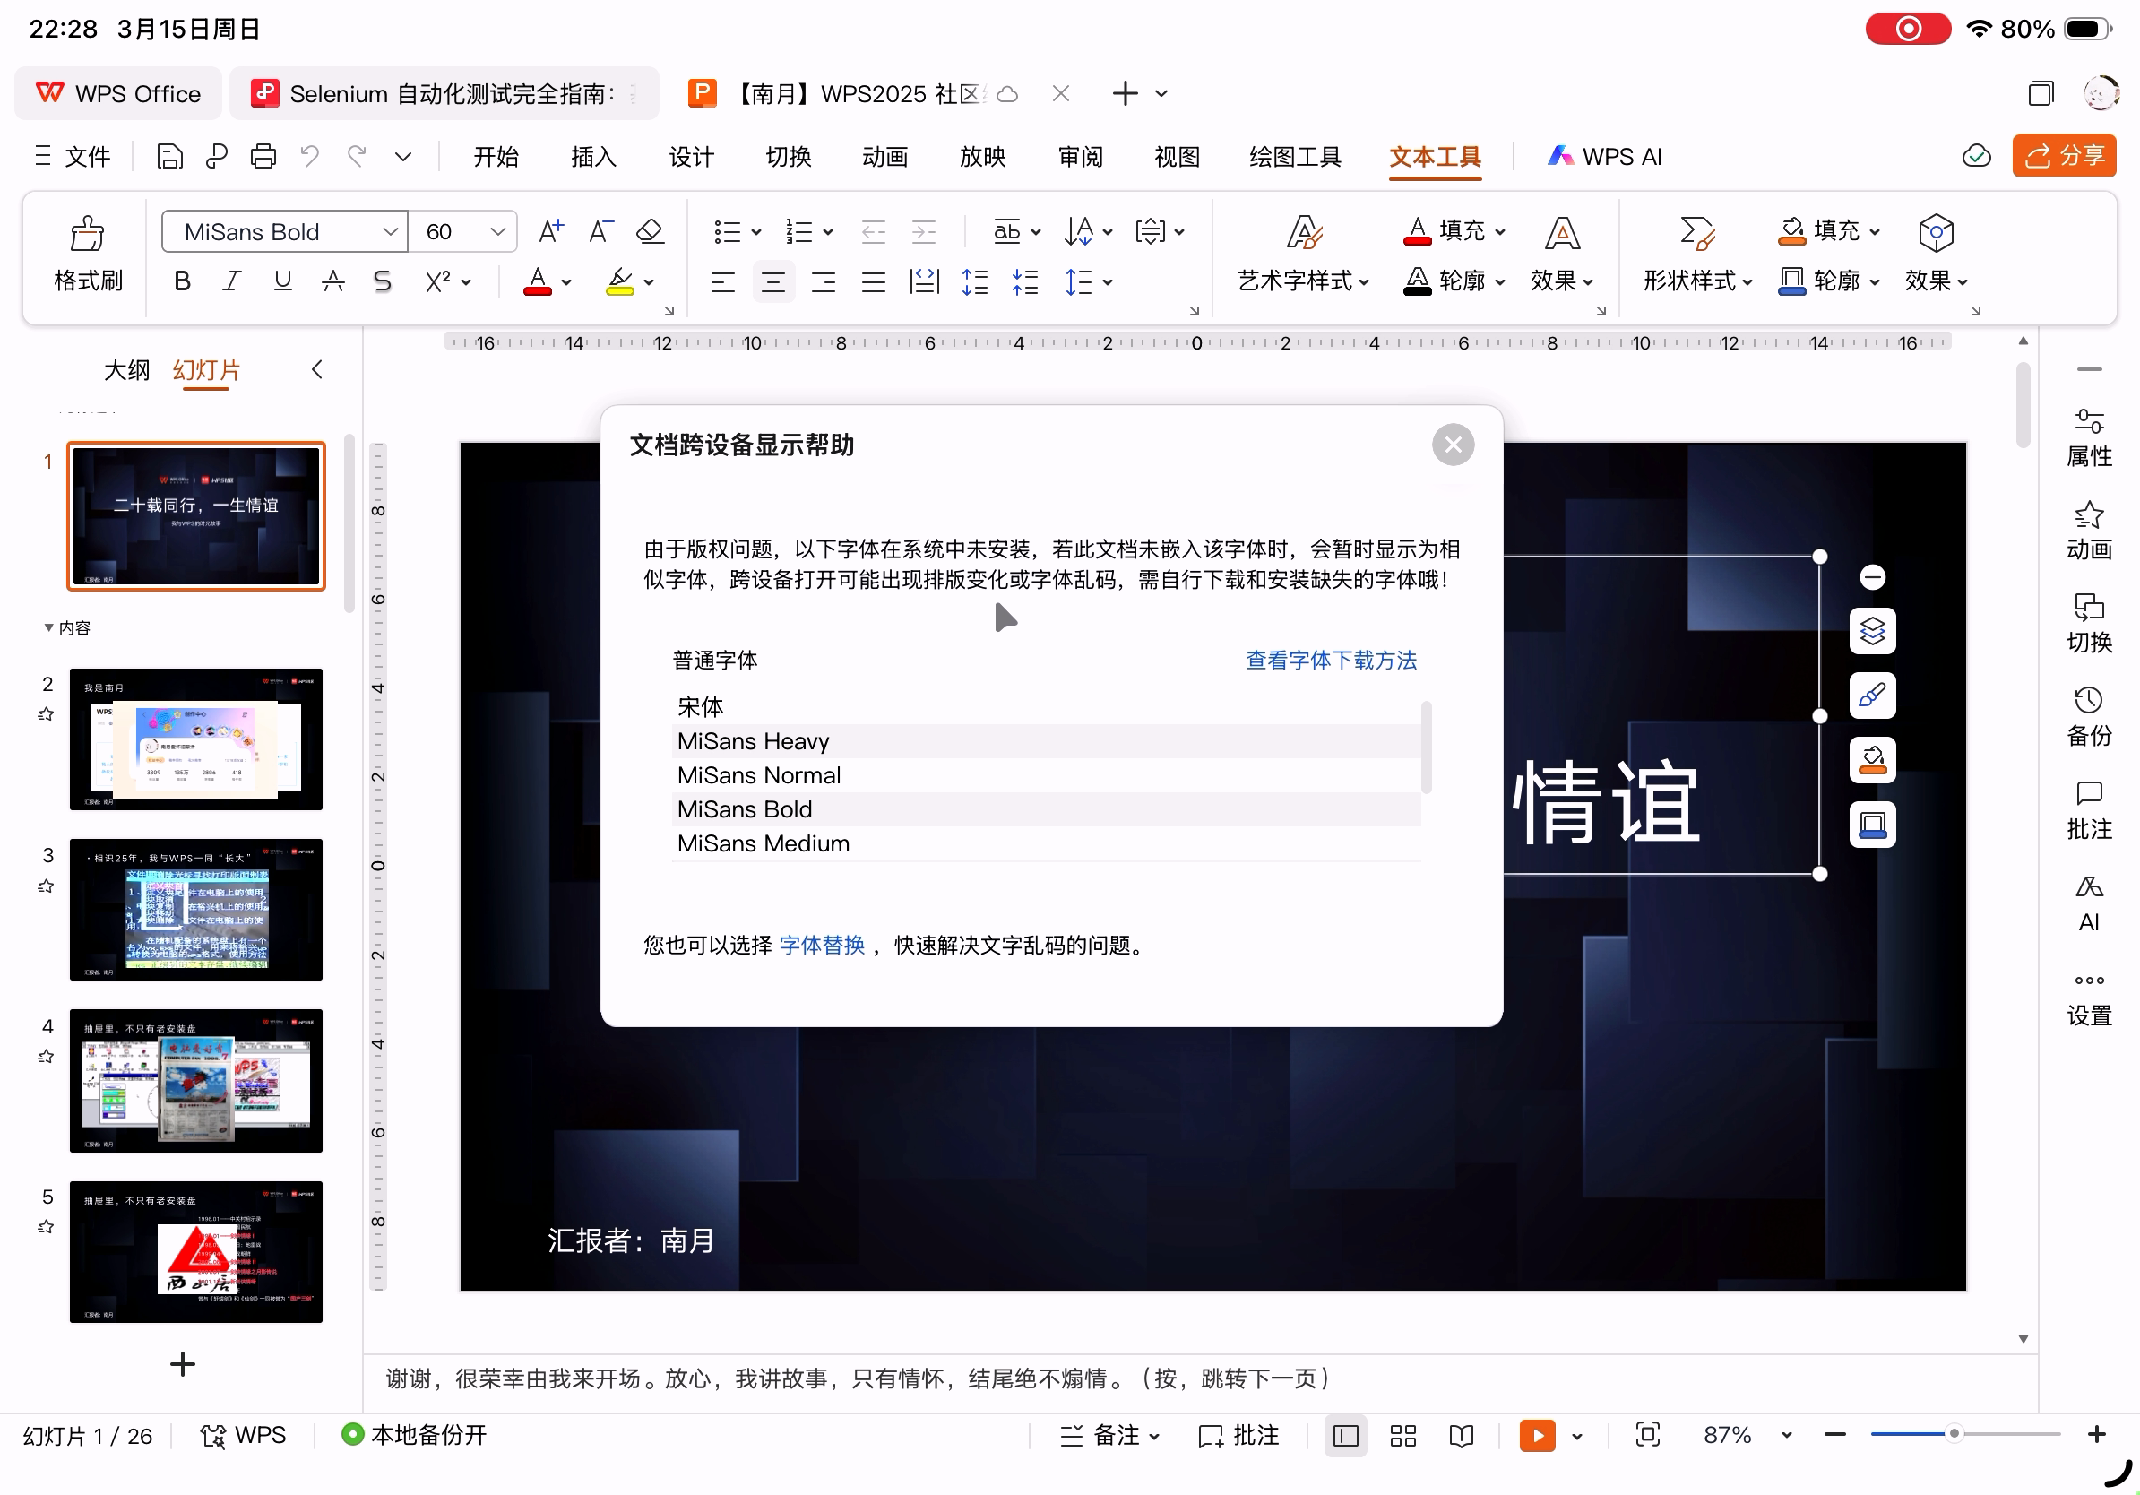Open the 查看字体下载方法 link
This screenshot has width=2140, height=1495.
pyautogui.click(x=1331, y=660)
